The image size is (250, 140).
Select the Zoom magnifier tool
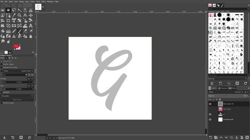(20, 16)
